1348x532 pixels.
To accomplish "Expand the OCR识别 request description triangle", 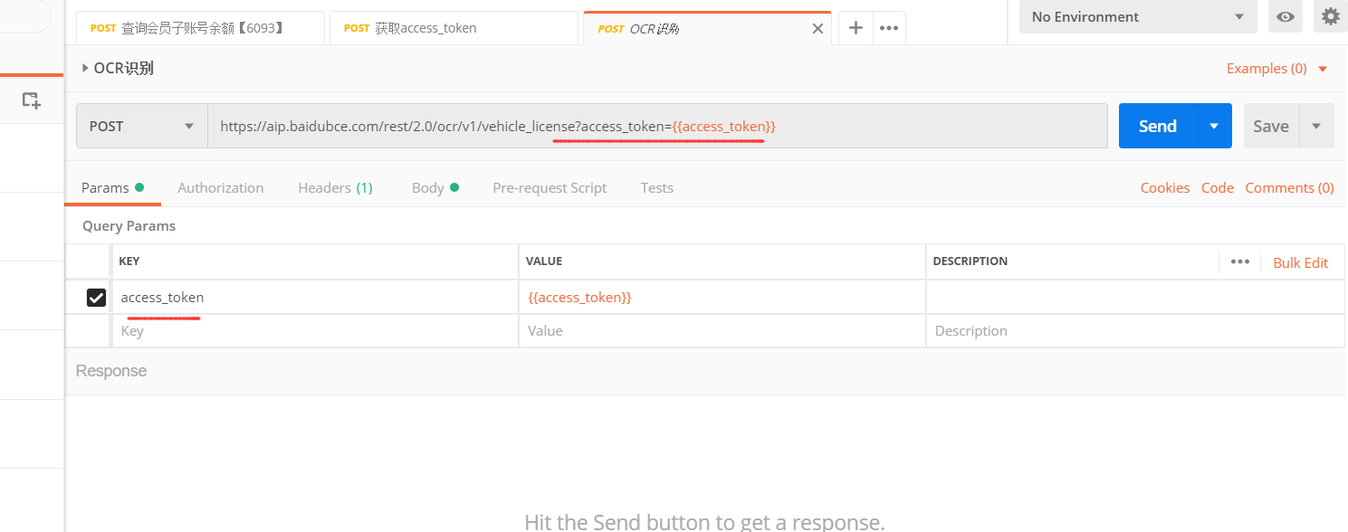I will (86, 68).
